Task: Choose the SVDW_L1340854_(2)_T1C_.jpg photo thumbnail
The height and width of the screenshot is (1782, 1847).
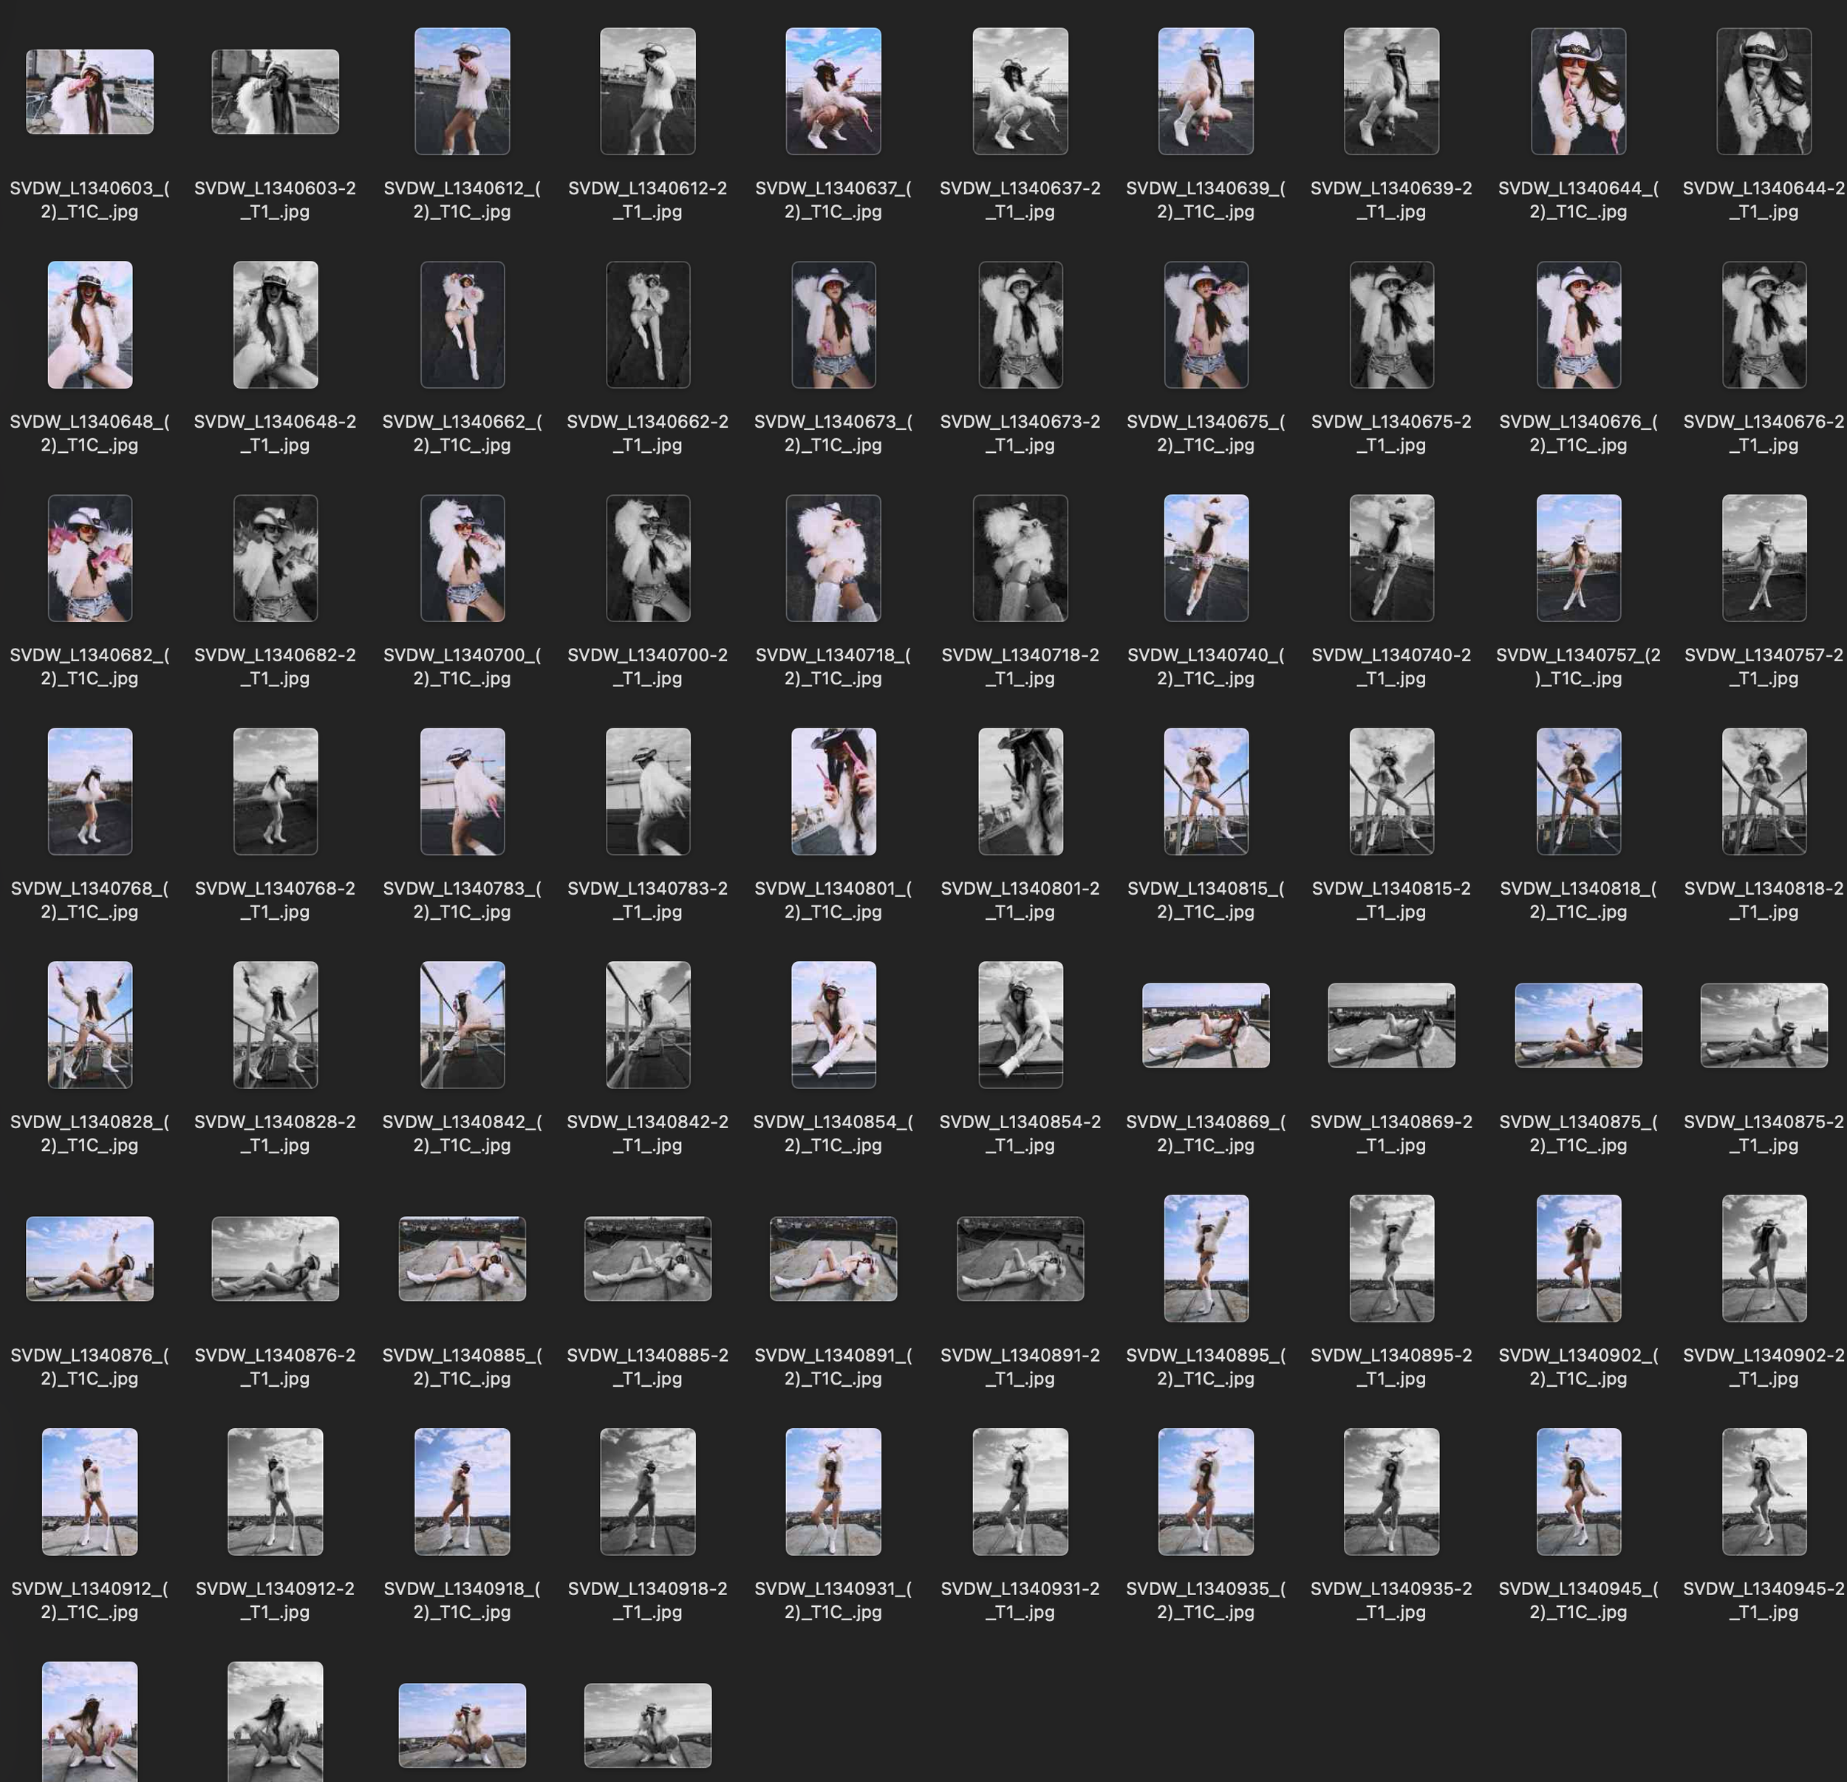Action: pyautogui.click(x=833, y=1024)
